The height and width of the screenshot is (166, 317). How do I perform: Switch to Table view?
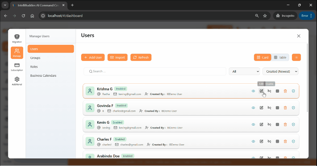pos(280,57)
